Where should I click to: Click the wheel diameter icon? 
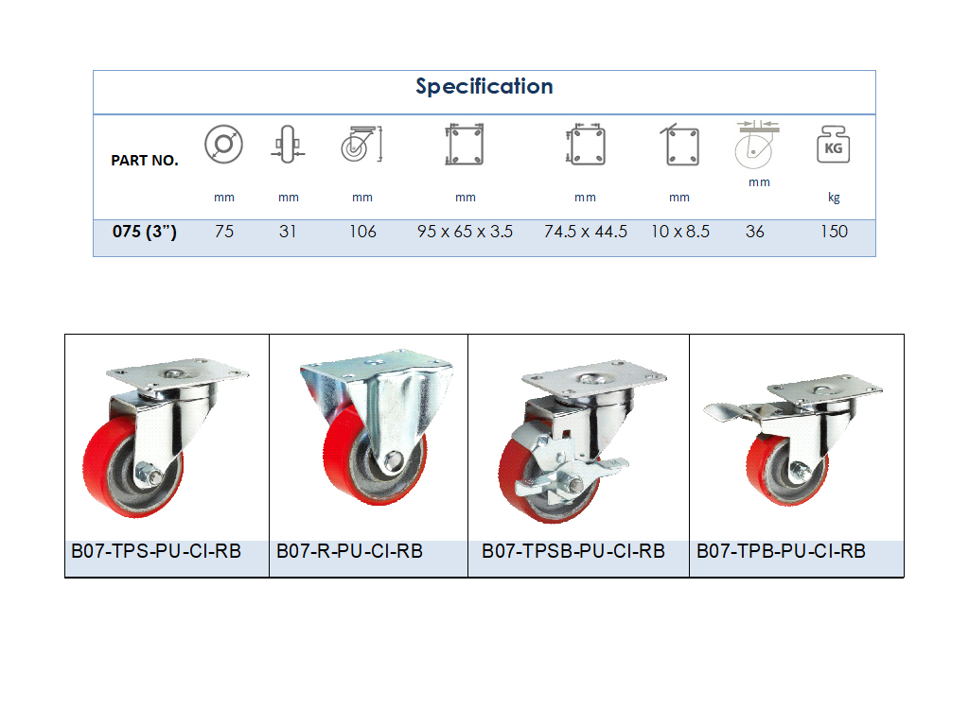tap(223, 145)
